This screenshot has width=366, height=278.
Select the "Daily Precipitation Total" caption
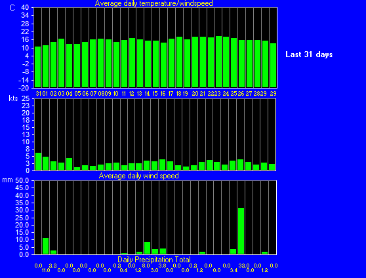154,260
